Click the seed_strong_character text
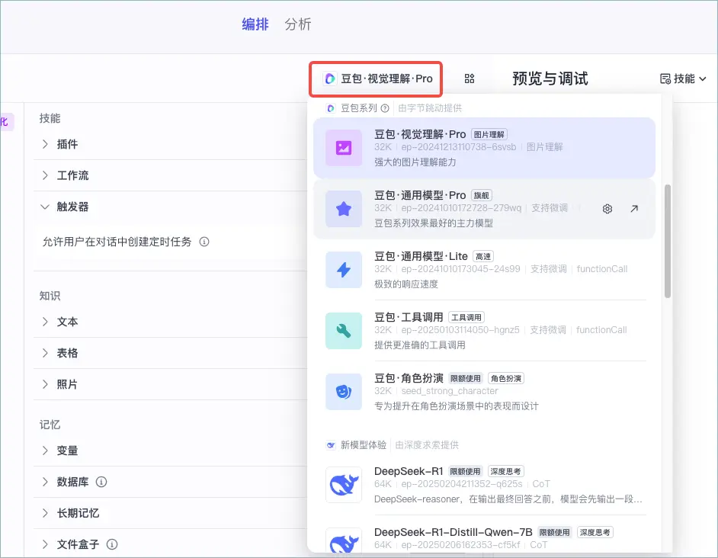 450,391
